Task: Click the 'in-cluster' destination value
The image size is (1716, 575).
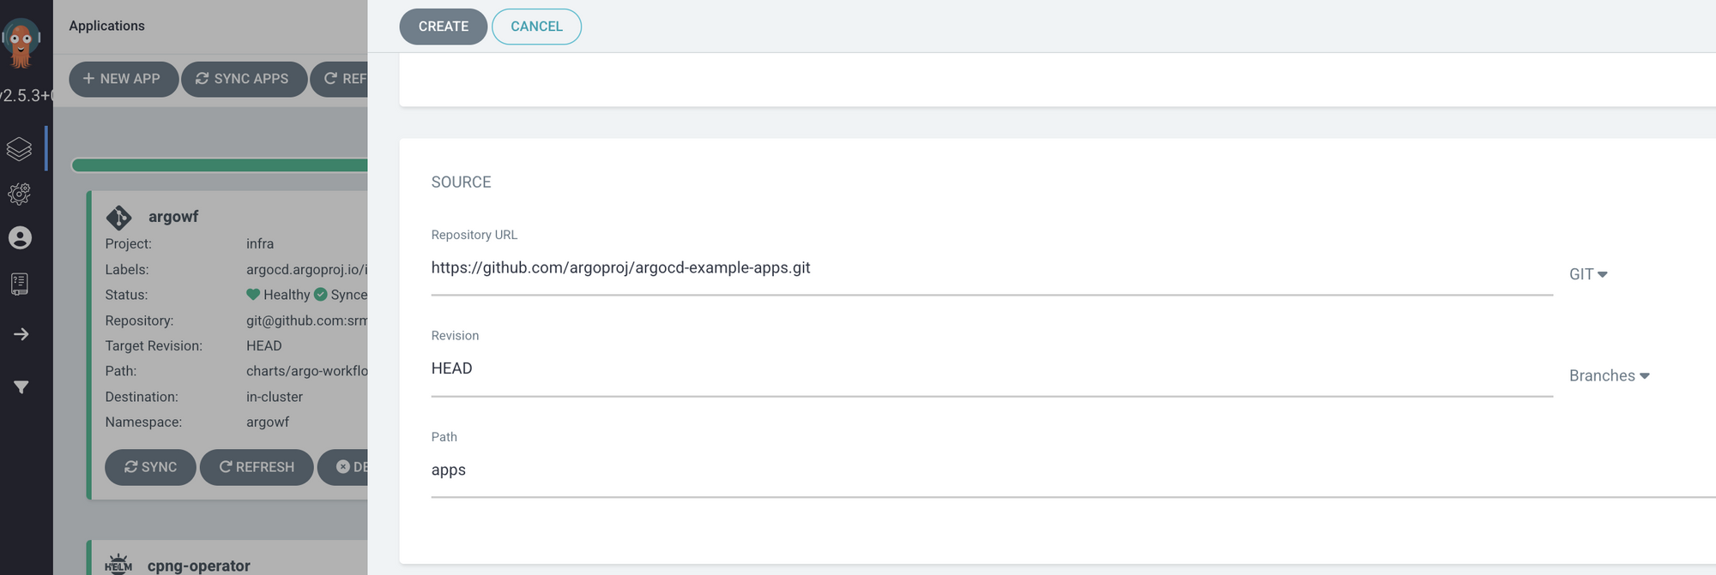Action: point(275,398)
